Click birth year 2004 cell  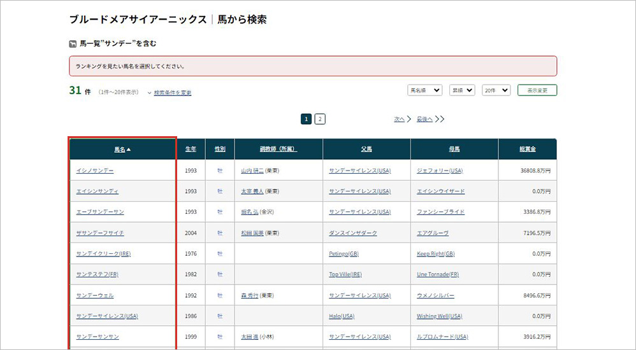(191, 233)
